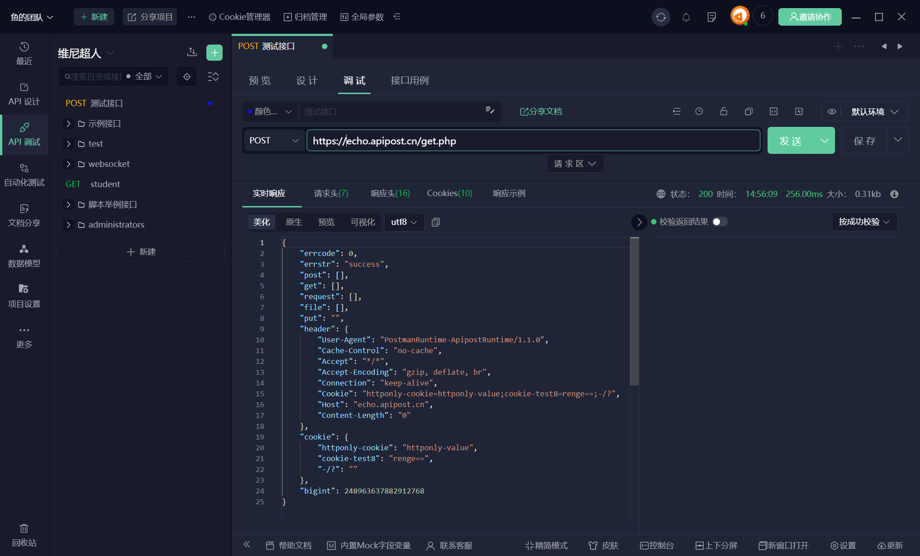
Task: Click green plus button to add item
Action: (x=214, y=53)
